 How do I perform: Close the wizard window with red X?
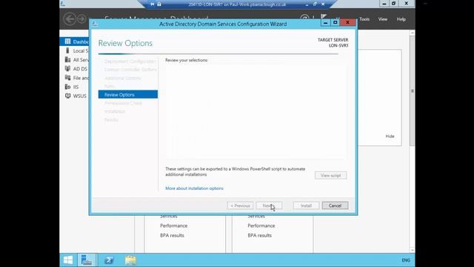347,23
